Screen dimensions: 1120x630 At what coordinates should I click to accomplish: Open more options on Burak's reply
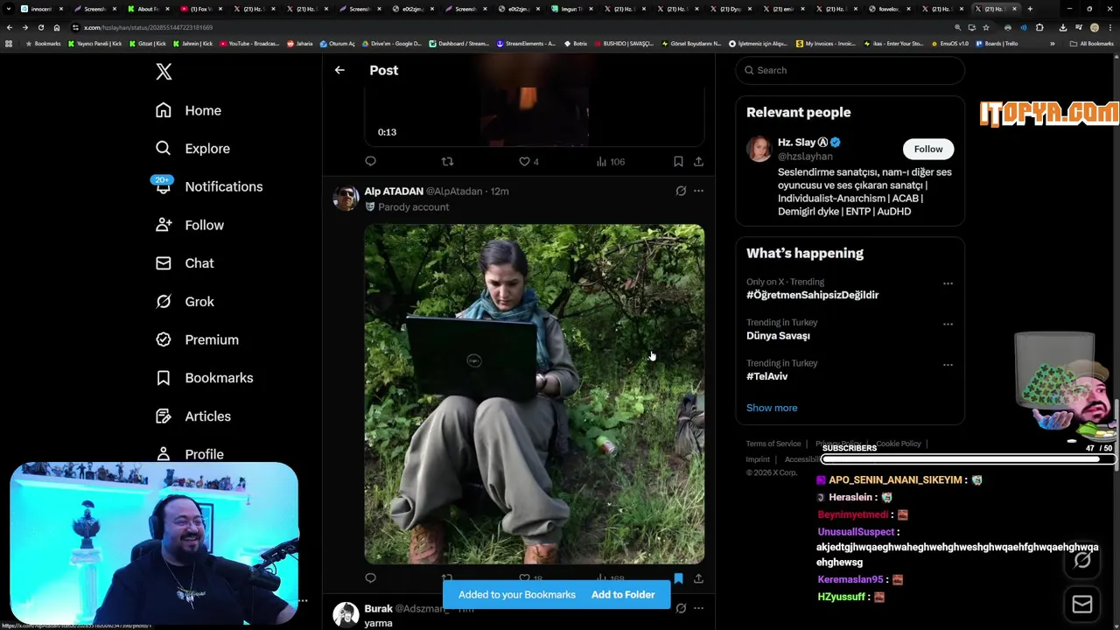pyautogui.click(x=698, y=608)
